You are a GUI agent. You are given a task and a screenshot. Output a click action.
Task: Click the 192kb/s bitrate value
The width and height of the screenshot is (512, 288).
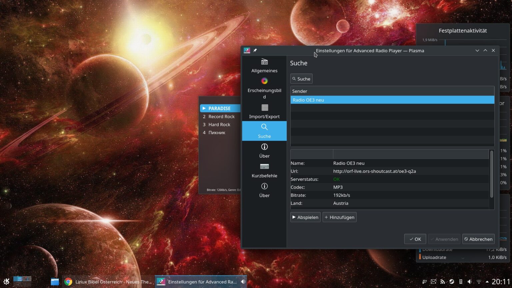pos(342,195)
